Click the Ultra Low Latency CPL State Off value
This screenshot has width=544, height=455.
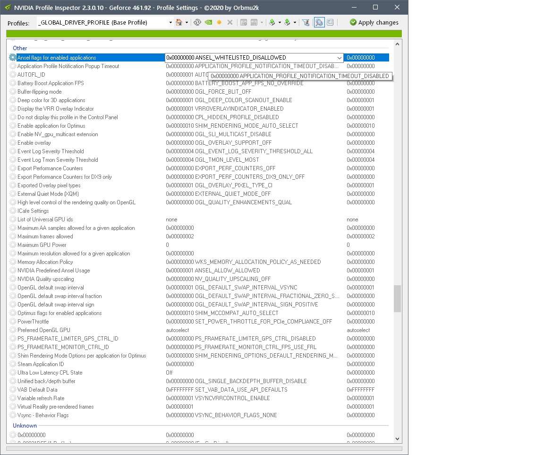click(x=169, y=373)
